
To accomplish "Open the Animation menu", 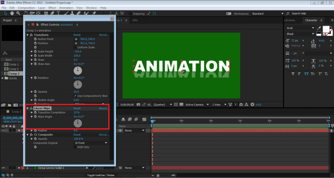I will (x=66, y=8).
